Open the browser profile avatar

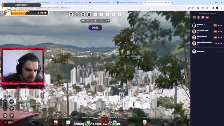(217, 8)
